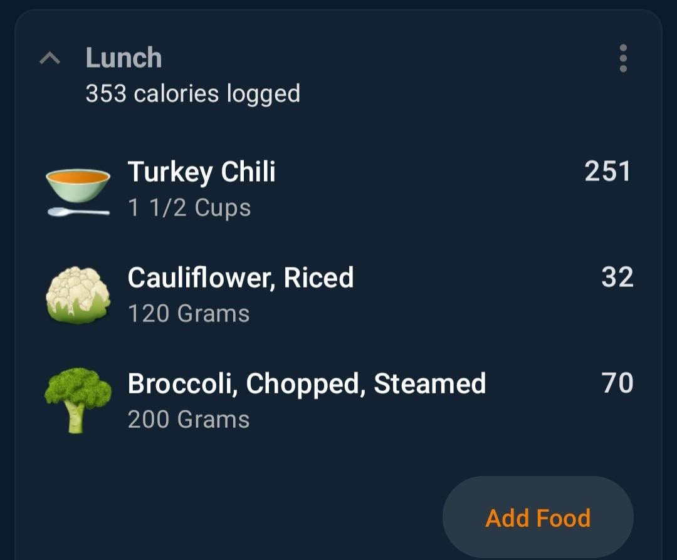Select the 120 Grams serving text
The image size is (677, 560).
pyautogui.click(x=189, y=313)
